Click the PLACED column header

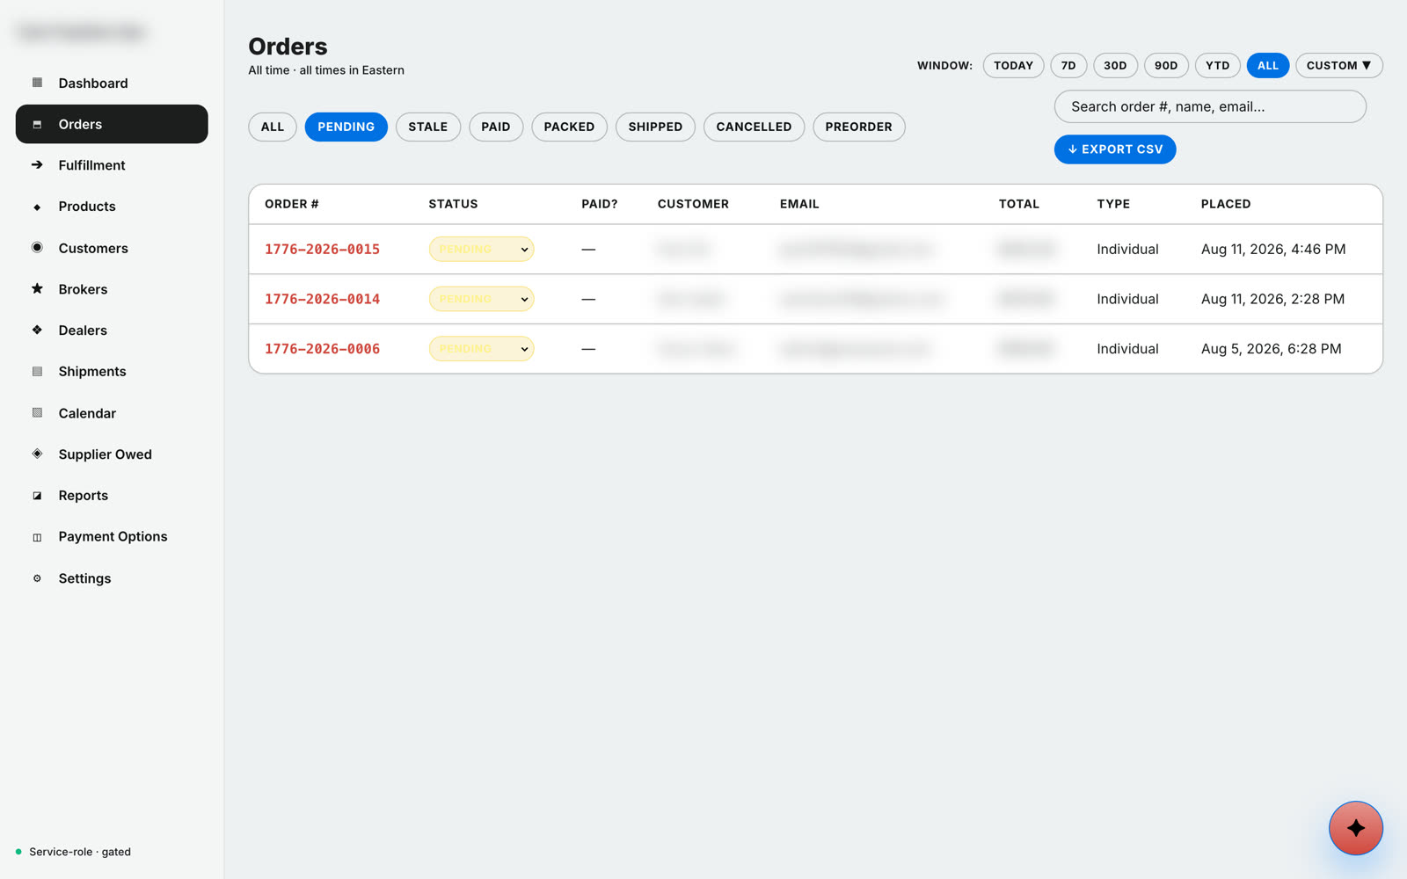click(1226, 204)
